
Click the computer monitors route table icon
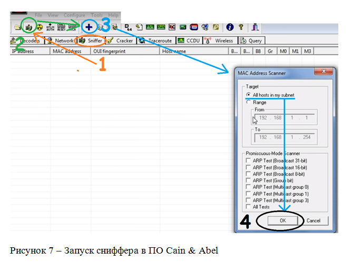click(205, 27)
